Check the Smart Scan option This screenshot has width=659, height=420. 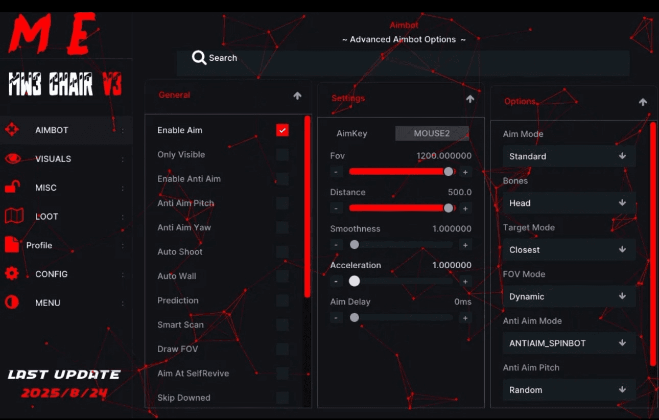coord(283,325)
